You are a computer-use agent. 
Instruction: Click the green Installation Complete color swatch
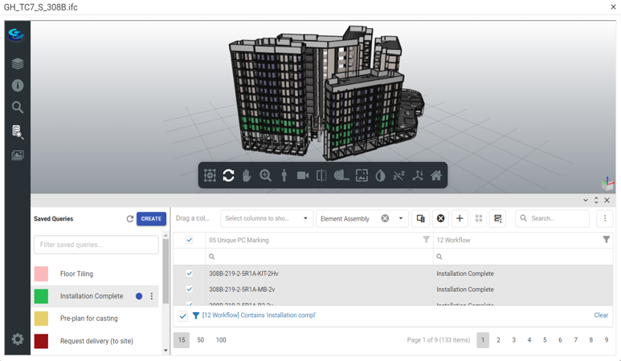click(x=41, y=296)
